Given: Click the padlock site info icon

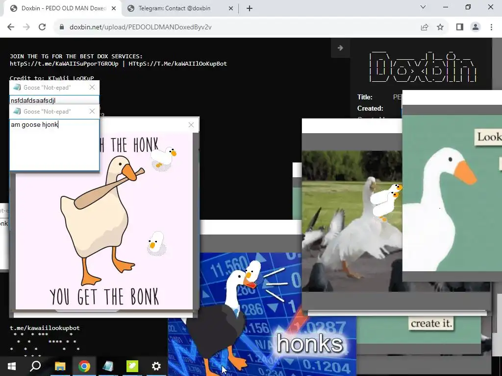Looking at the screenshot, I should click(x=61, y=27).
